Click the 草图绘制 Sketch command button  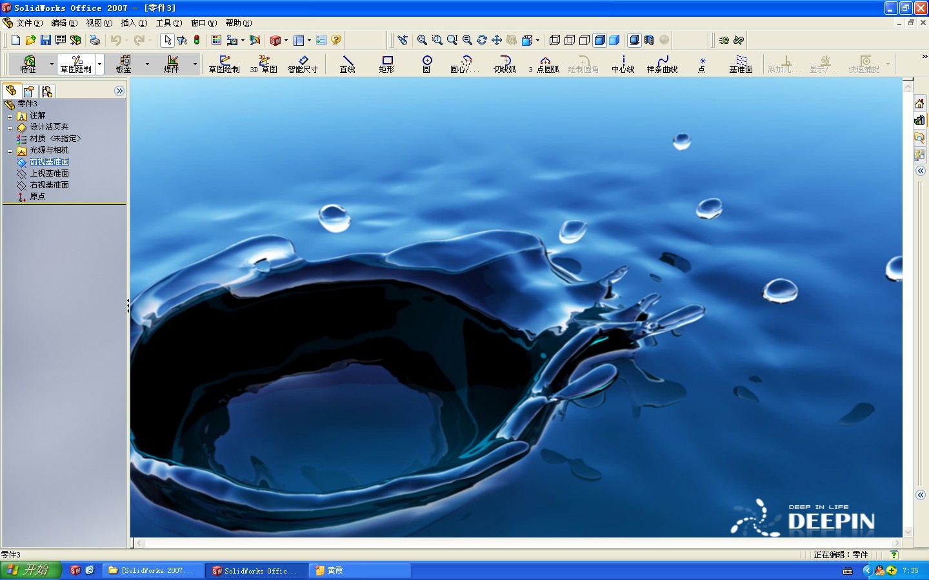pos(224,64)
